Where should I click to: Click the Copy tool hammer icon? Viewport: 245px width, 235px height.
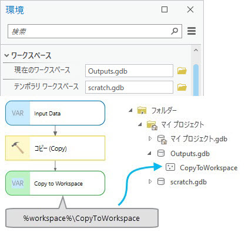[x=18, y=148]
